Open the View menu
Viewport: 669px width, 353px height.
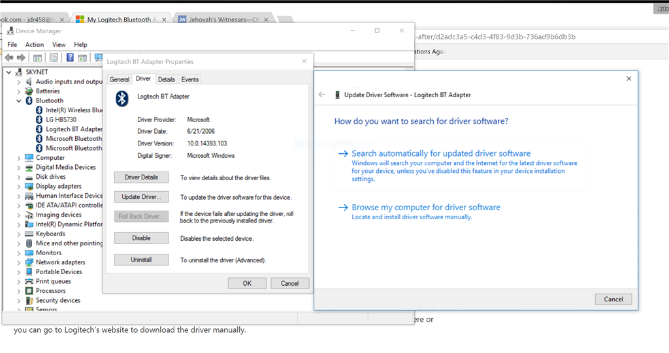(59, 44)
